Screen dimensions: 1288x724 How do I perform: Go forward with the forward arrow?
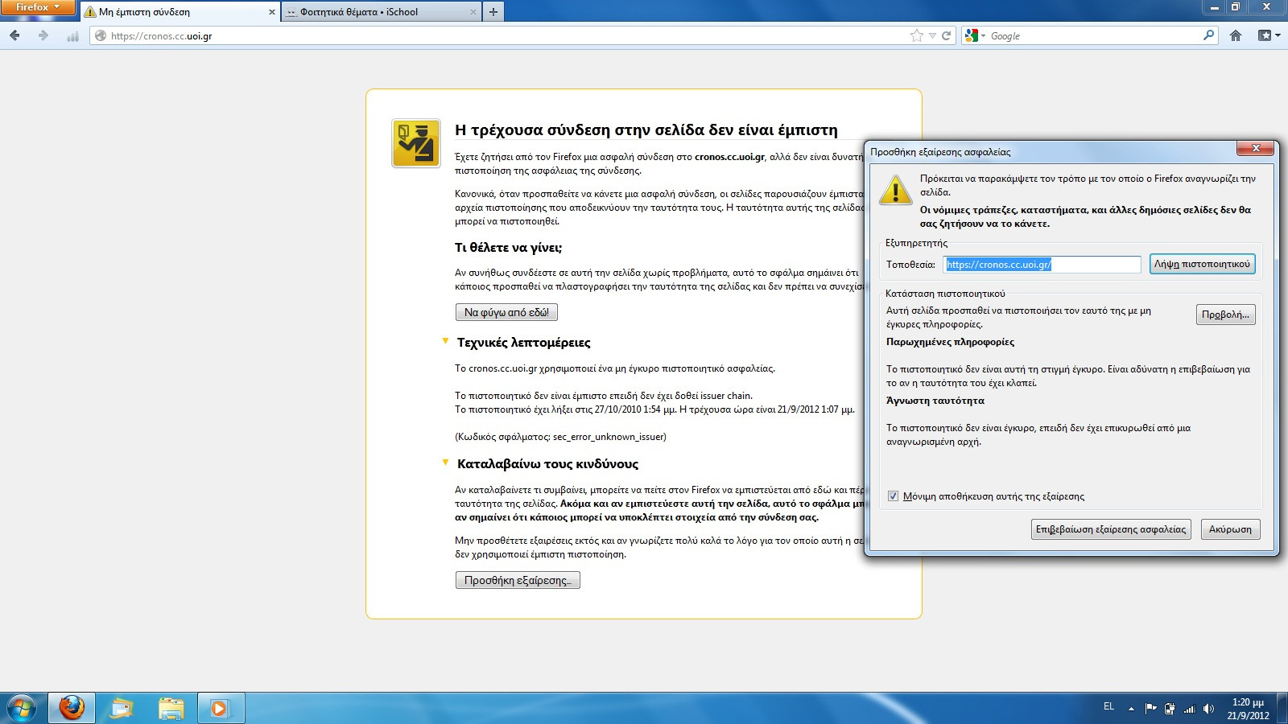tap(43, 35)
